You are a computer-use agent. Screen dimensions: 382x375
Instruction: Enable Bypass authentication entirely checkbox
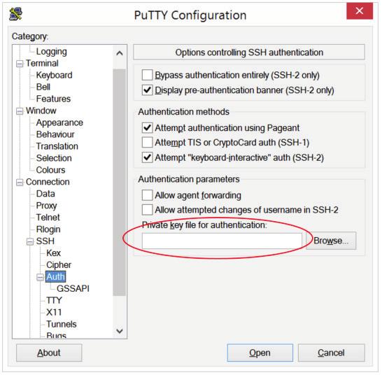pyautogui.click(x=148, y=75)
